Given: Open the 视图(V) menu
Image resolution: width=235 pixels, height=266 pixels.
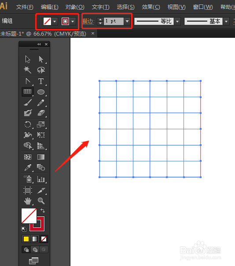Looking at the screenshot, I should (x=176, y=7).
